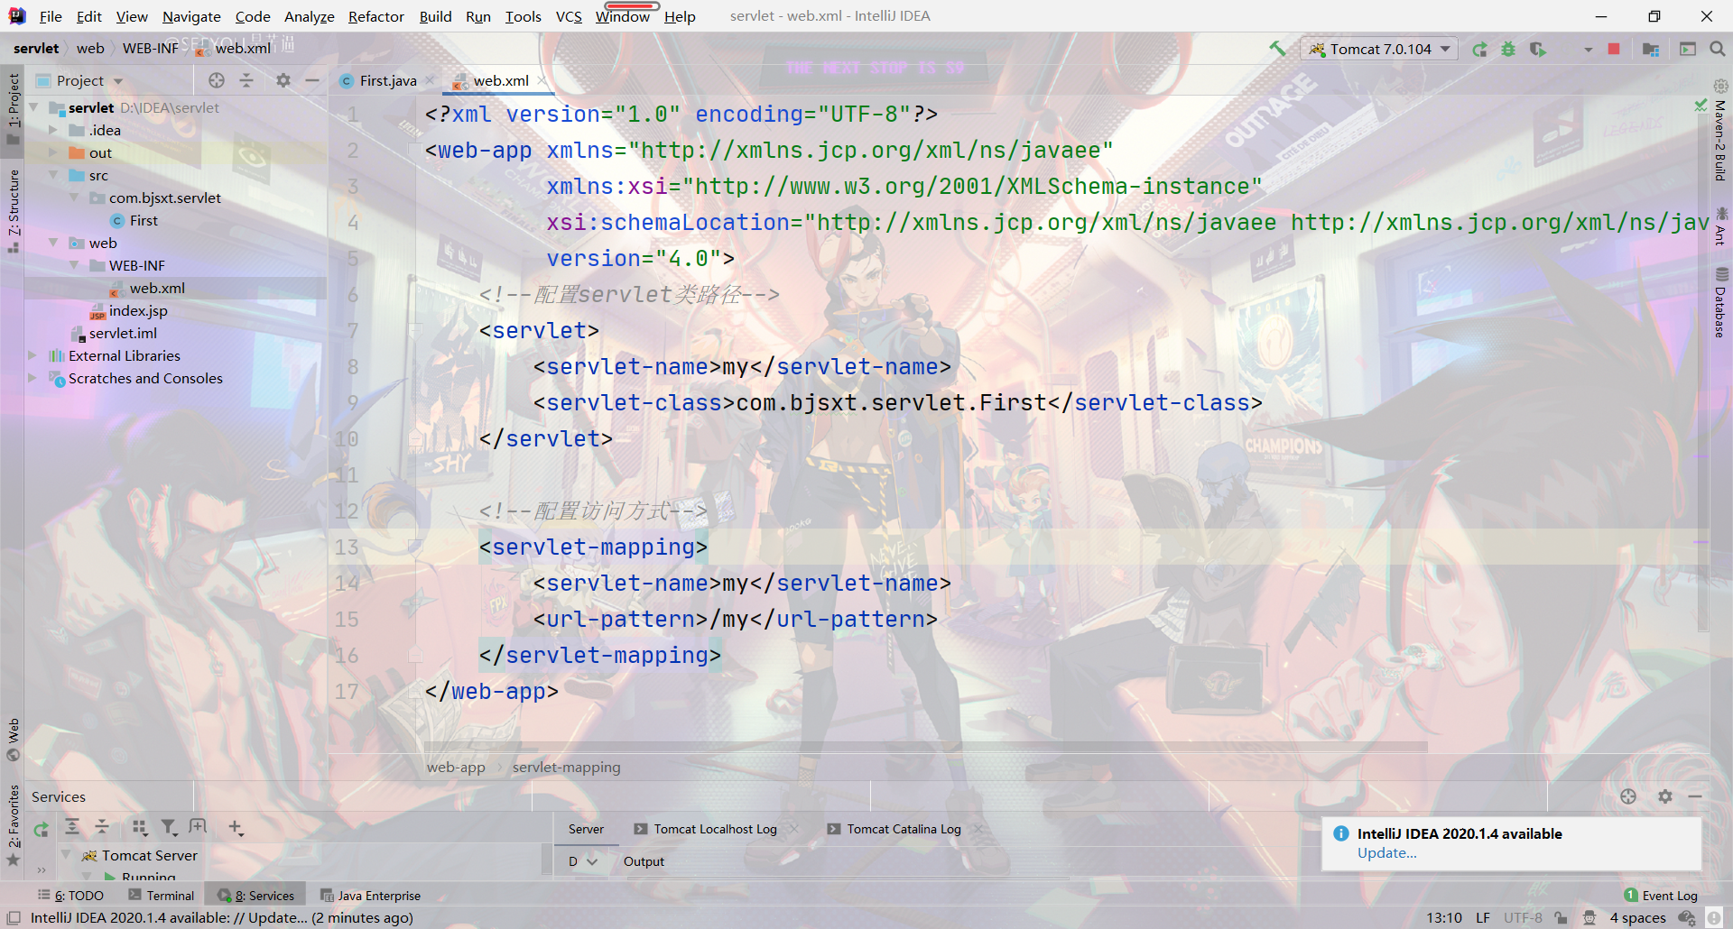Open the Event Log tool window

pos(1661,896)
